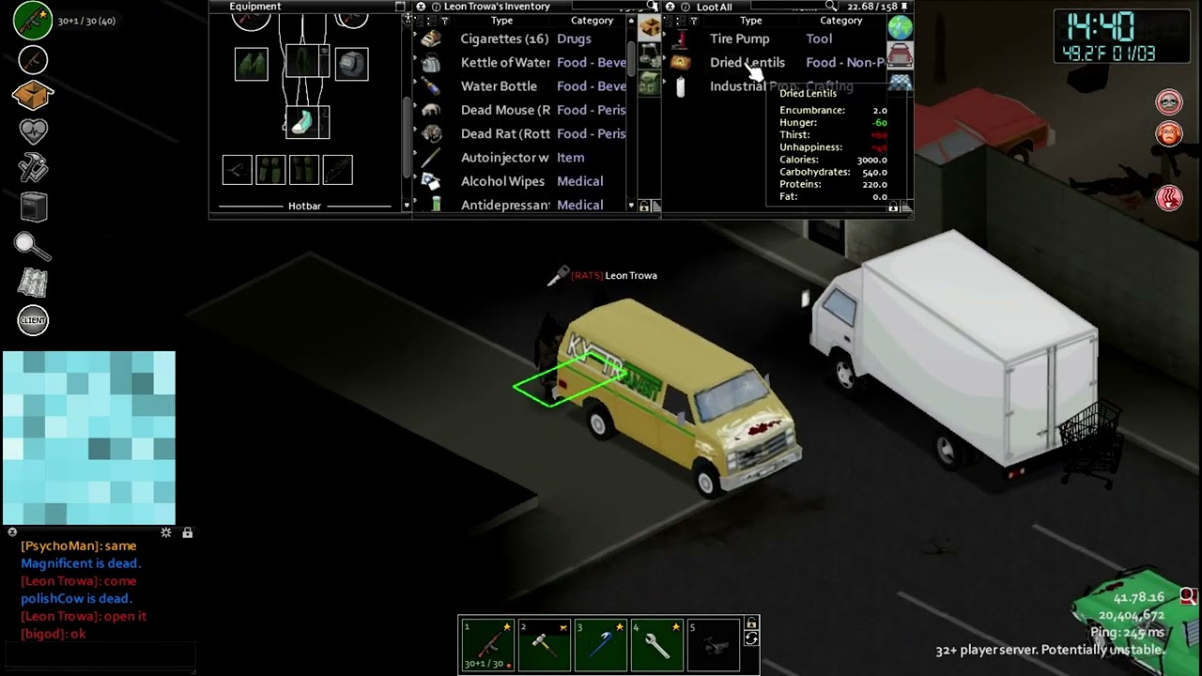Select red car container in loot panel

[x=900, y=55]
